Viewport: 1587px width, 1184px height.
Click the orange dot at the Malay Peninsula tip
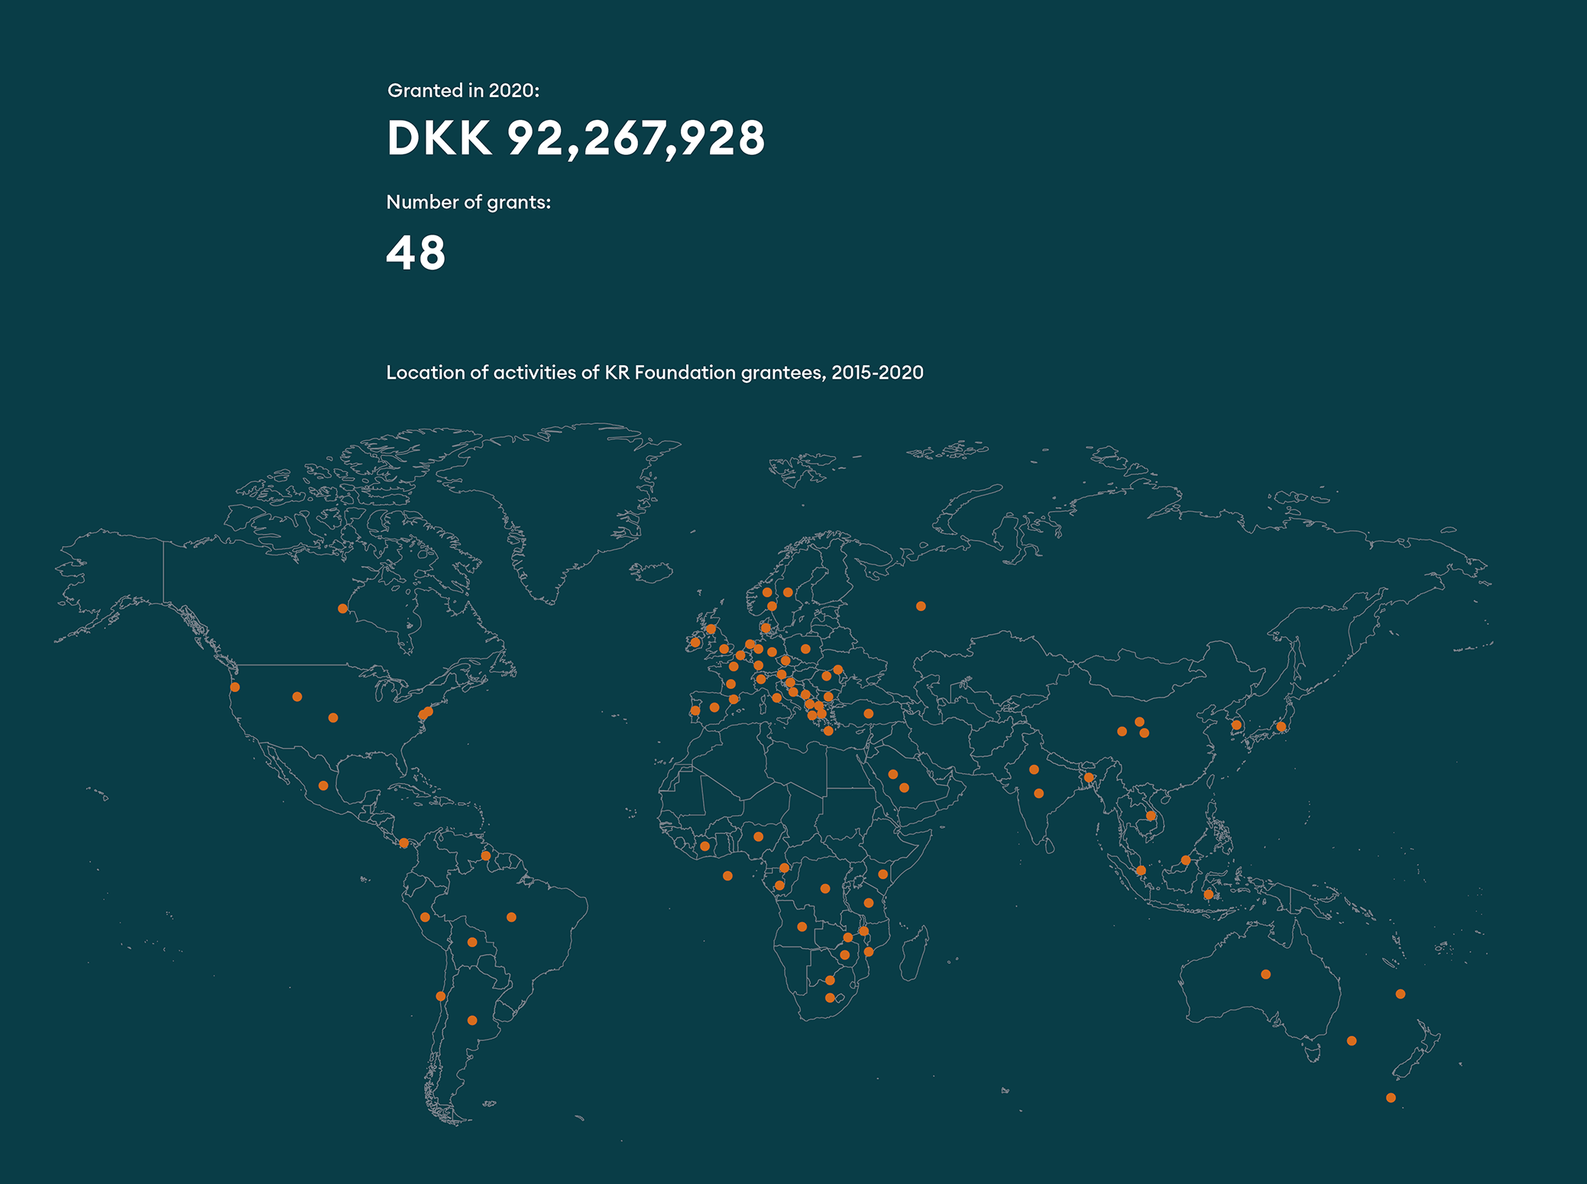tap(1141, 870)
